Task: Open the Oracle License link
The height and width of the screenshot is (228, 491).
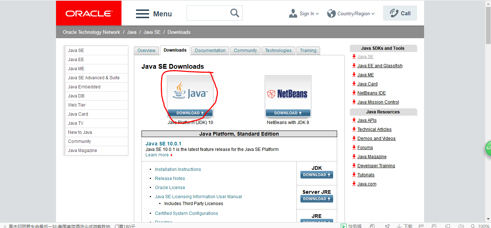Action: click(x=170, y=188)
